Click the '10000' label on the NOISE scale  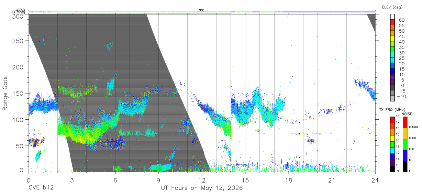[x=413, y=127]
